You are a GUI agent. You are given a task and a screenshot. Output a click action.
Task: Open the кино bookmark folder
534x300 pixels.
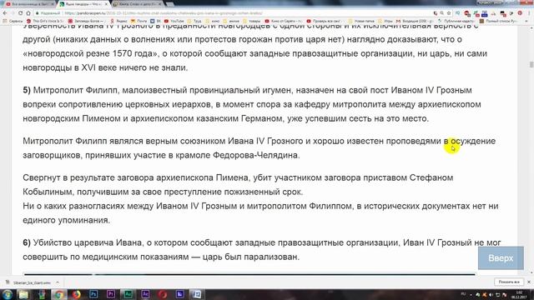(x=213, y=21)
